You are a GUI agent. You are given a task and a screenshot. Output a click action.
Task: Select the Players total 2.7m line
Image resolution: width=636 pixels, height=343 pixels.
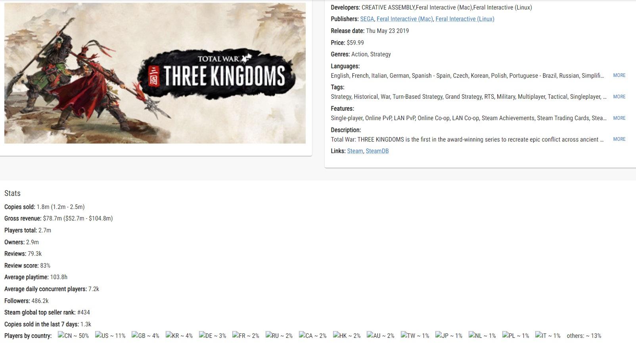pyautogui.click(x=28, y=230)
